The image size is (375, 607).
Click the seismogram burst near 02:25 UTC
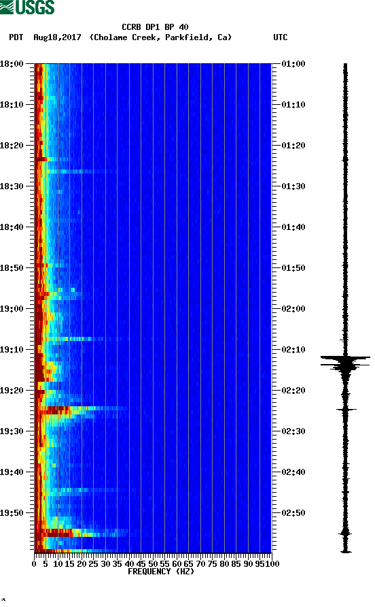pos(346,409)
